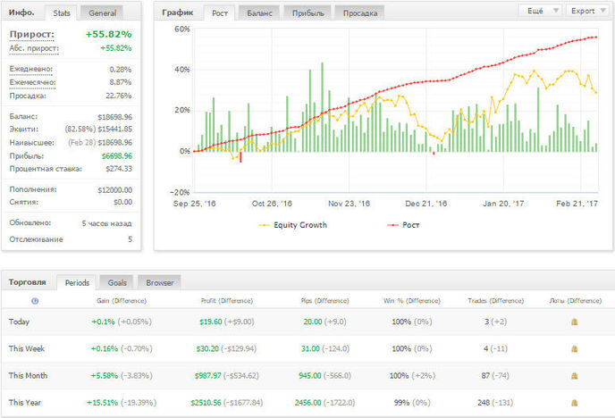
Task: Click the last point of the red Рост line
Action: (596, 38)
